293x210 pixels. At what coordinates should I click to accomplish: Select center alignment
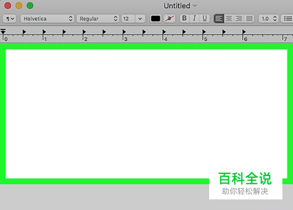click(x=229, y=19)
